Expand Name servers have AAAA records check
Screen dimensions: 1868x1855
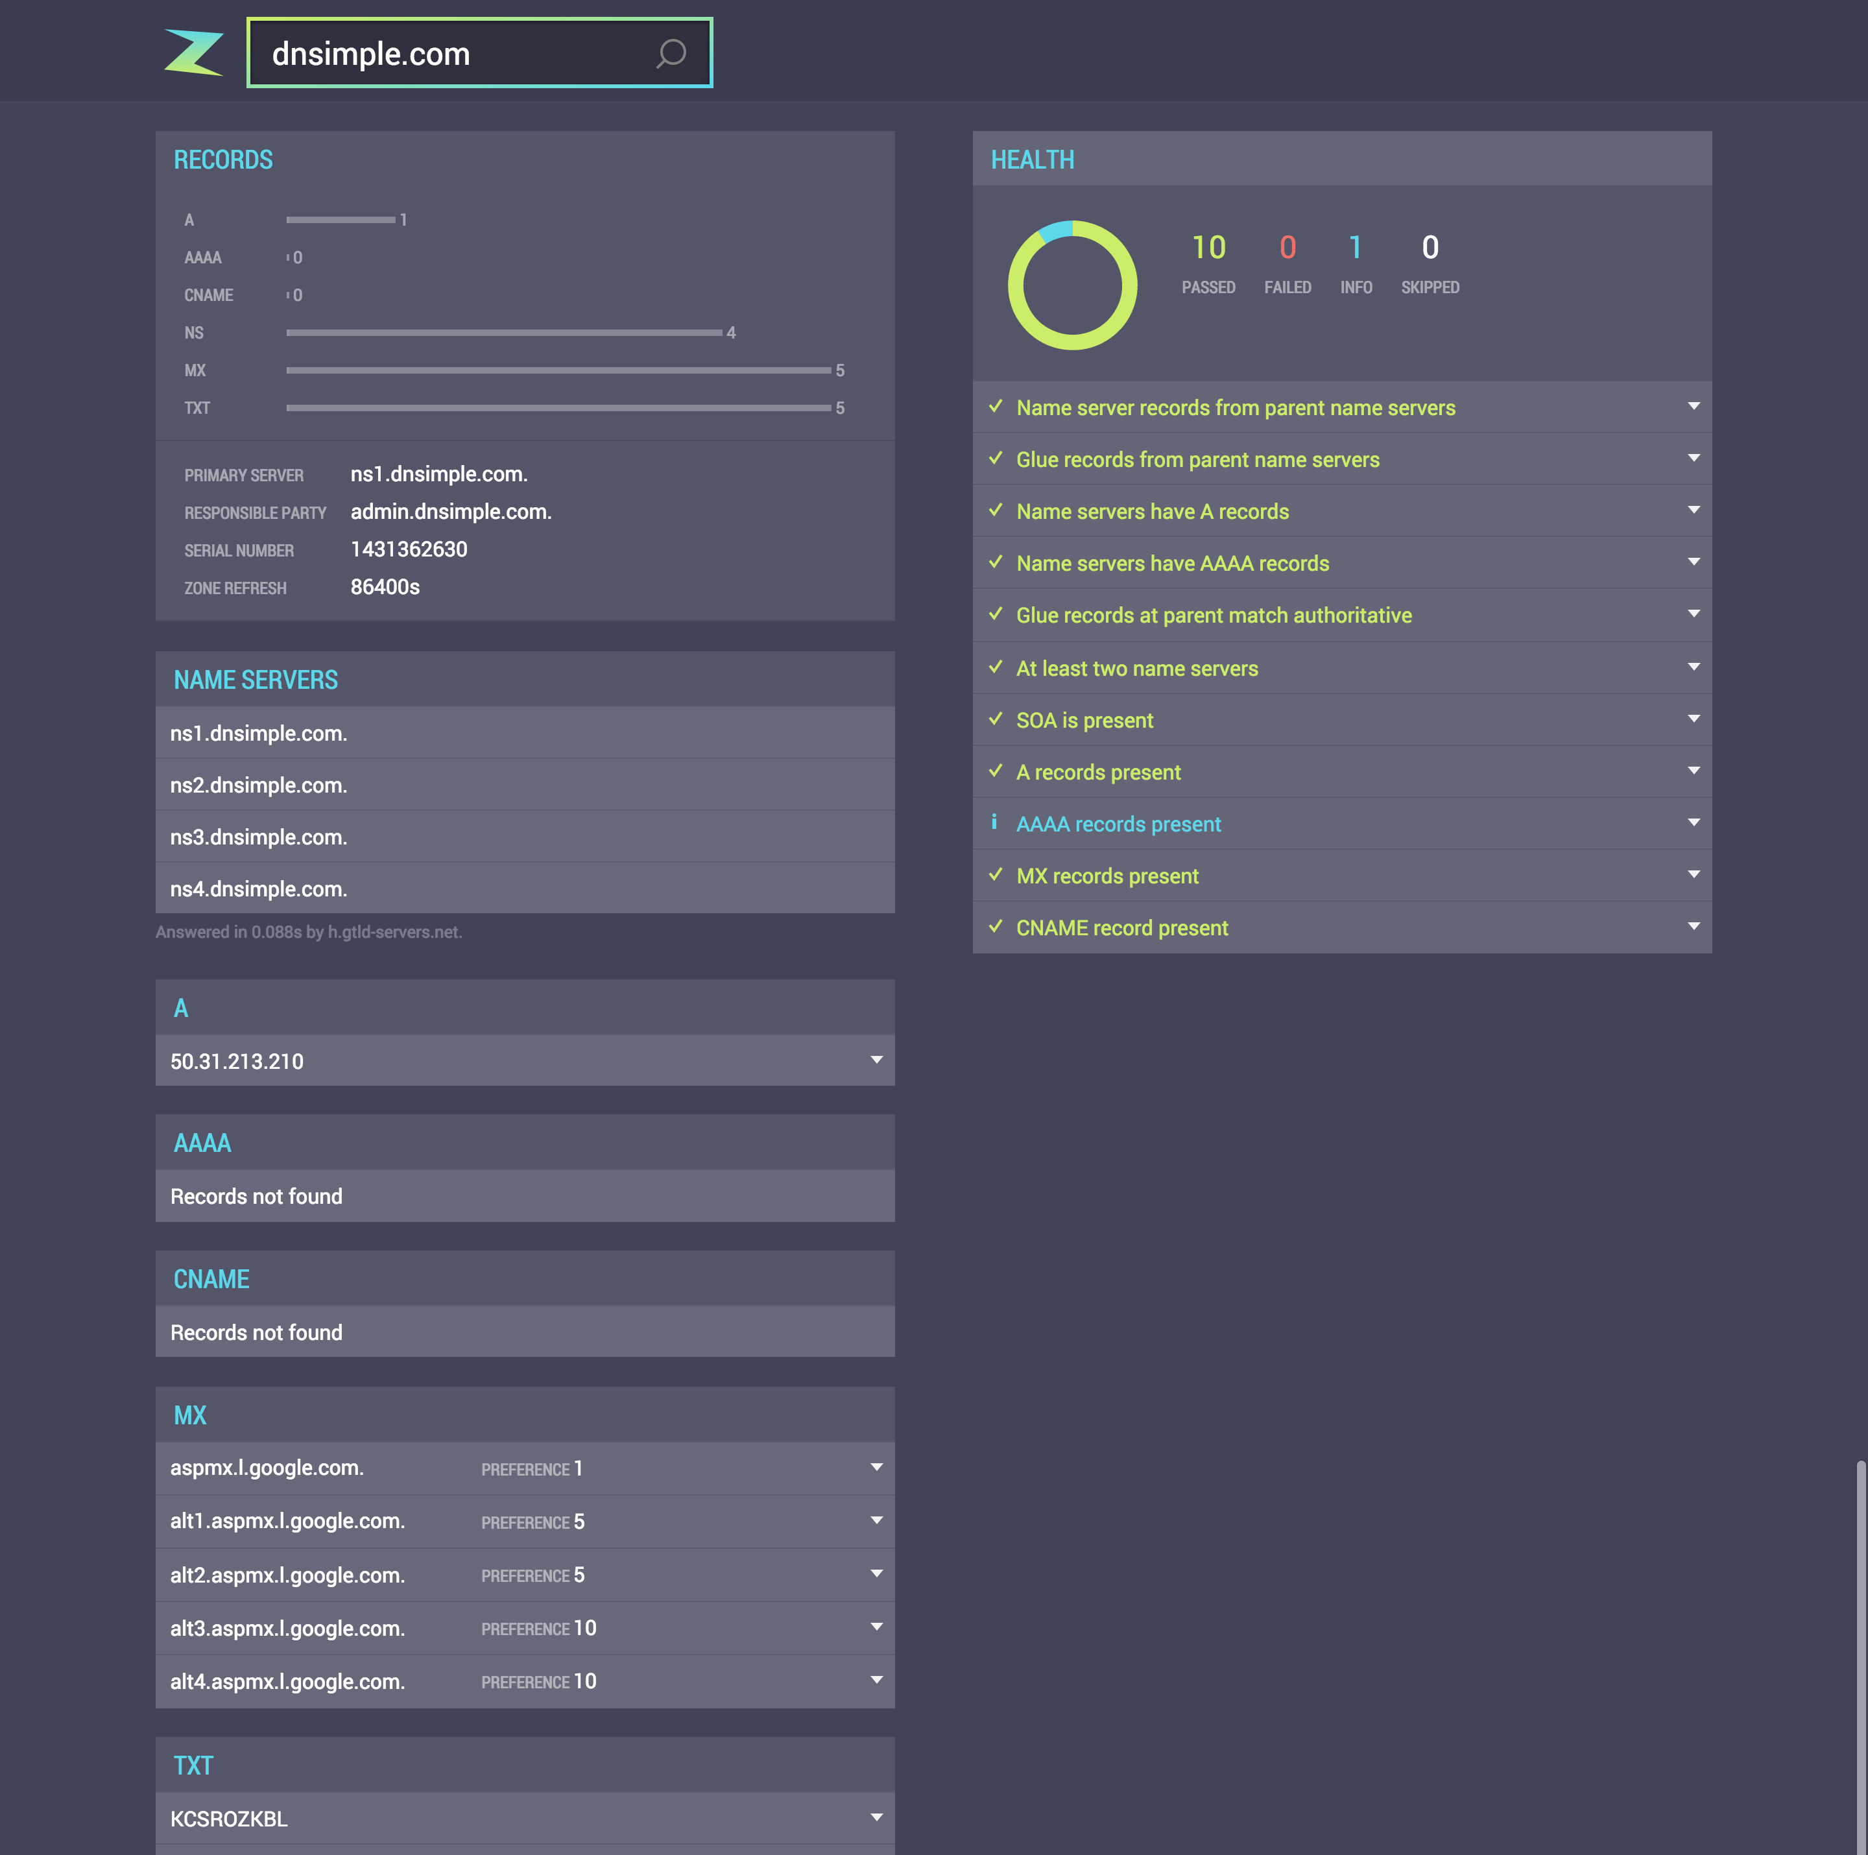pos(1693,562)
